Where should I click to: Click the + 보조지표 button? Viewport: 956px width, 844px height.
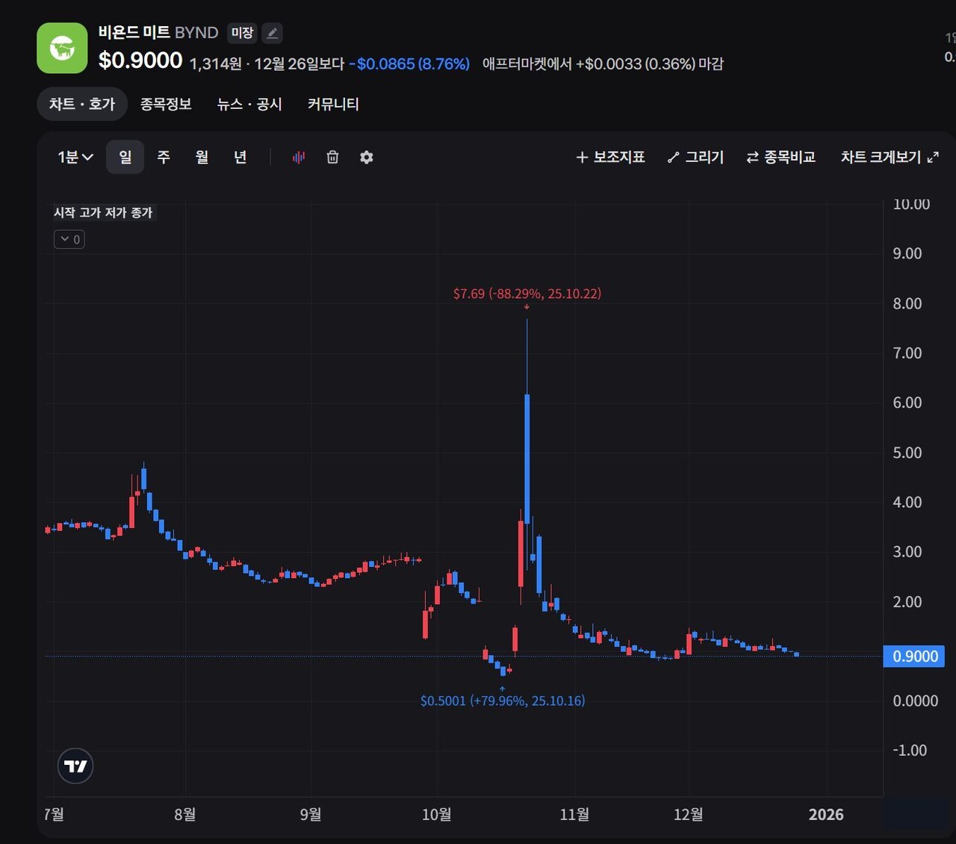click(610, 157)
